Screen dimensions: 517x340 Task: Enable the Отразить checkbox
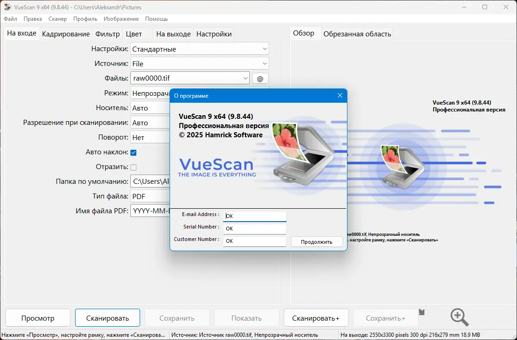[134, 167]
